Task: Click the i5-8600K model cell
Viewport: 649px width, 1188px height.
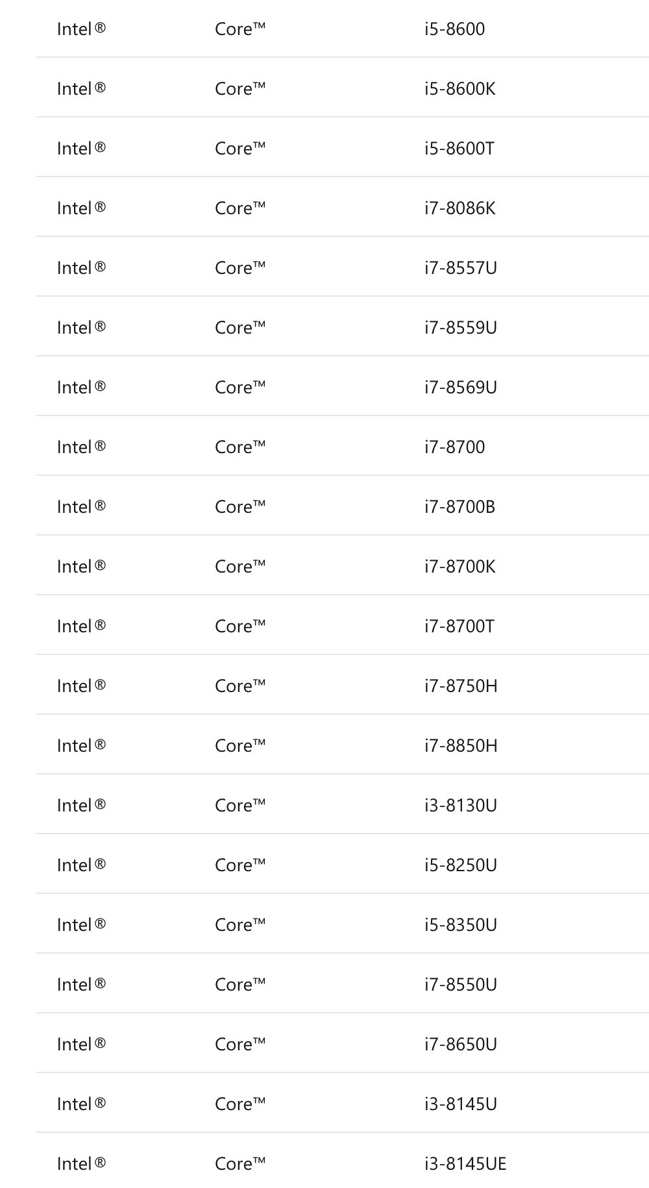Action: [459, 89]
